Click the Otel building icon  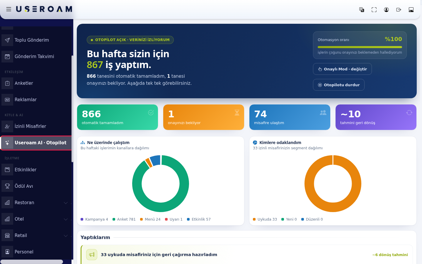pos(7,219)
